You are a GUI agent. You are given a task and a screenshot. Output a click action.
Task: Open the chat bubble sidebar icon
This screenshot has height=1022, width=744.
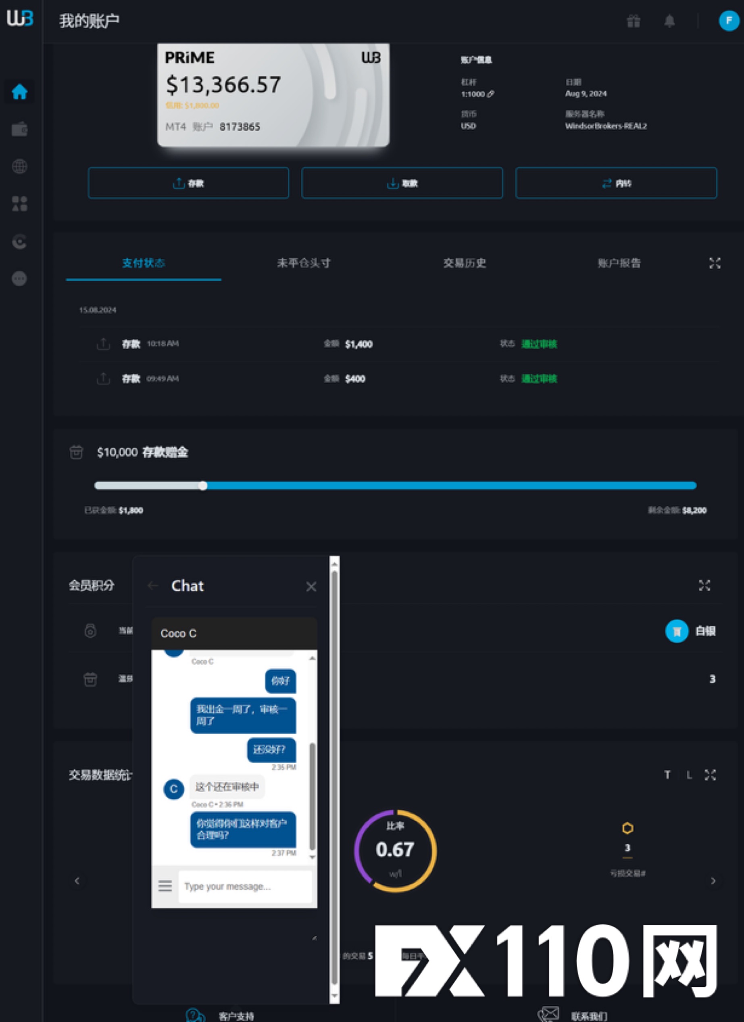[19, 279]
